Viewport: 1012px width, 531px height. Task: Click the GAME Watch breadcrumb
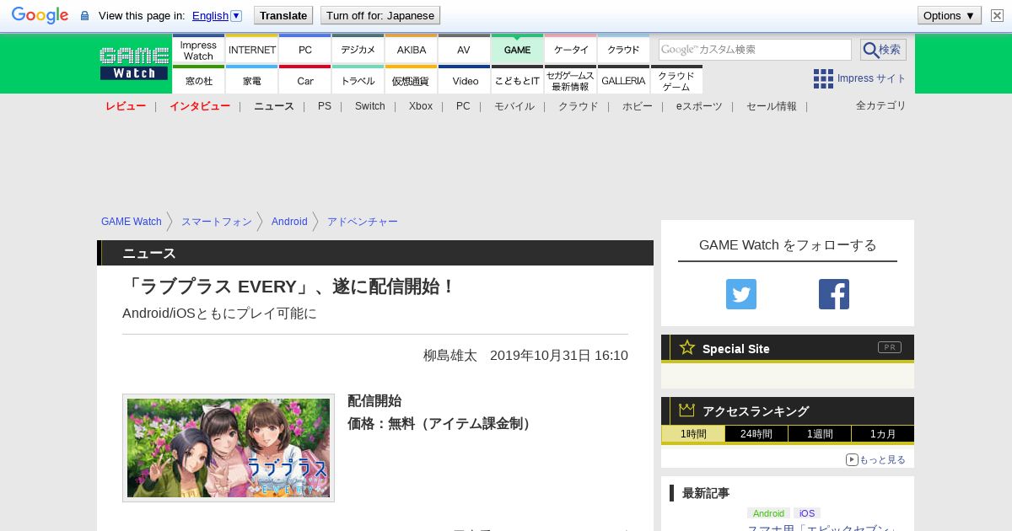(x=132, y=222)
